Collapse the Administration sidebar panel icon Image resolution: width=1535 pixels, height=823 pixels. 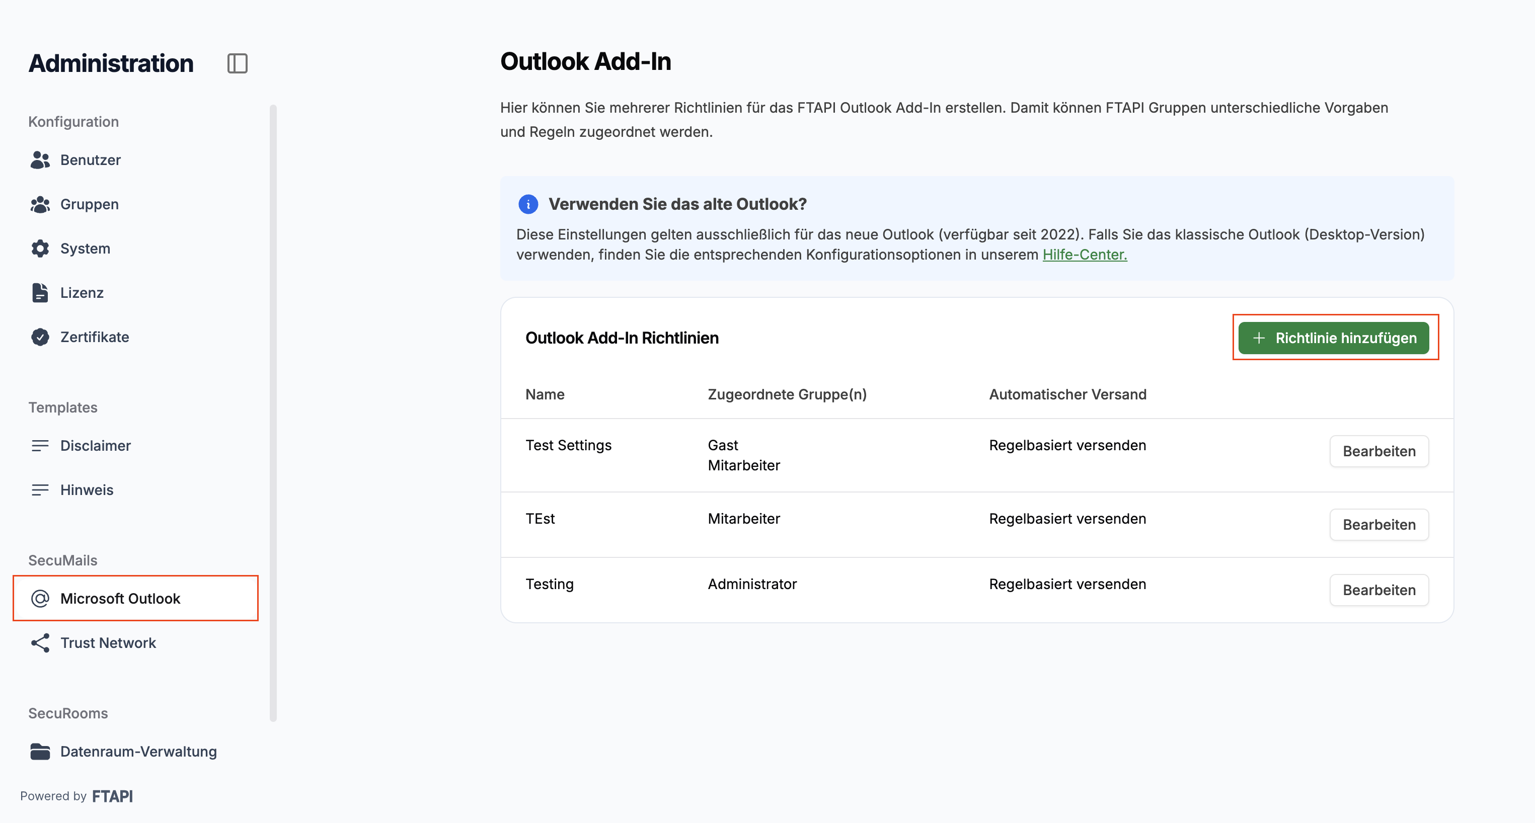(237, 63)
